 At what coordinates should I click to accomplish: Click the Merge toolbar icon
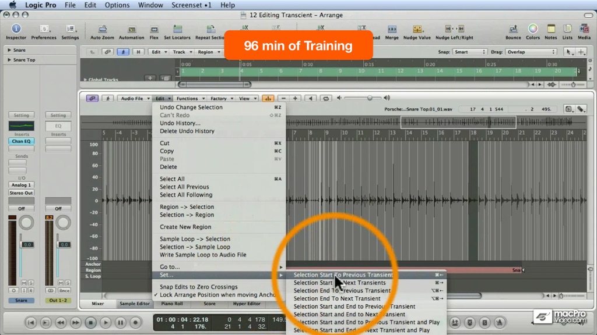[x=392, y=29]
